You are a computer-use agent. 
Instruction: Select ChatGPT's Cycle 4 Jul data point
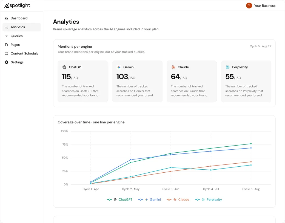point(211,148)
